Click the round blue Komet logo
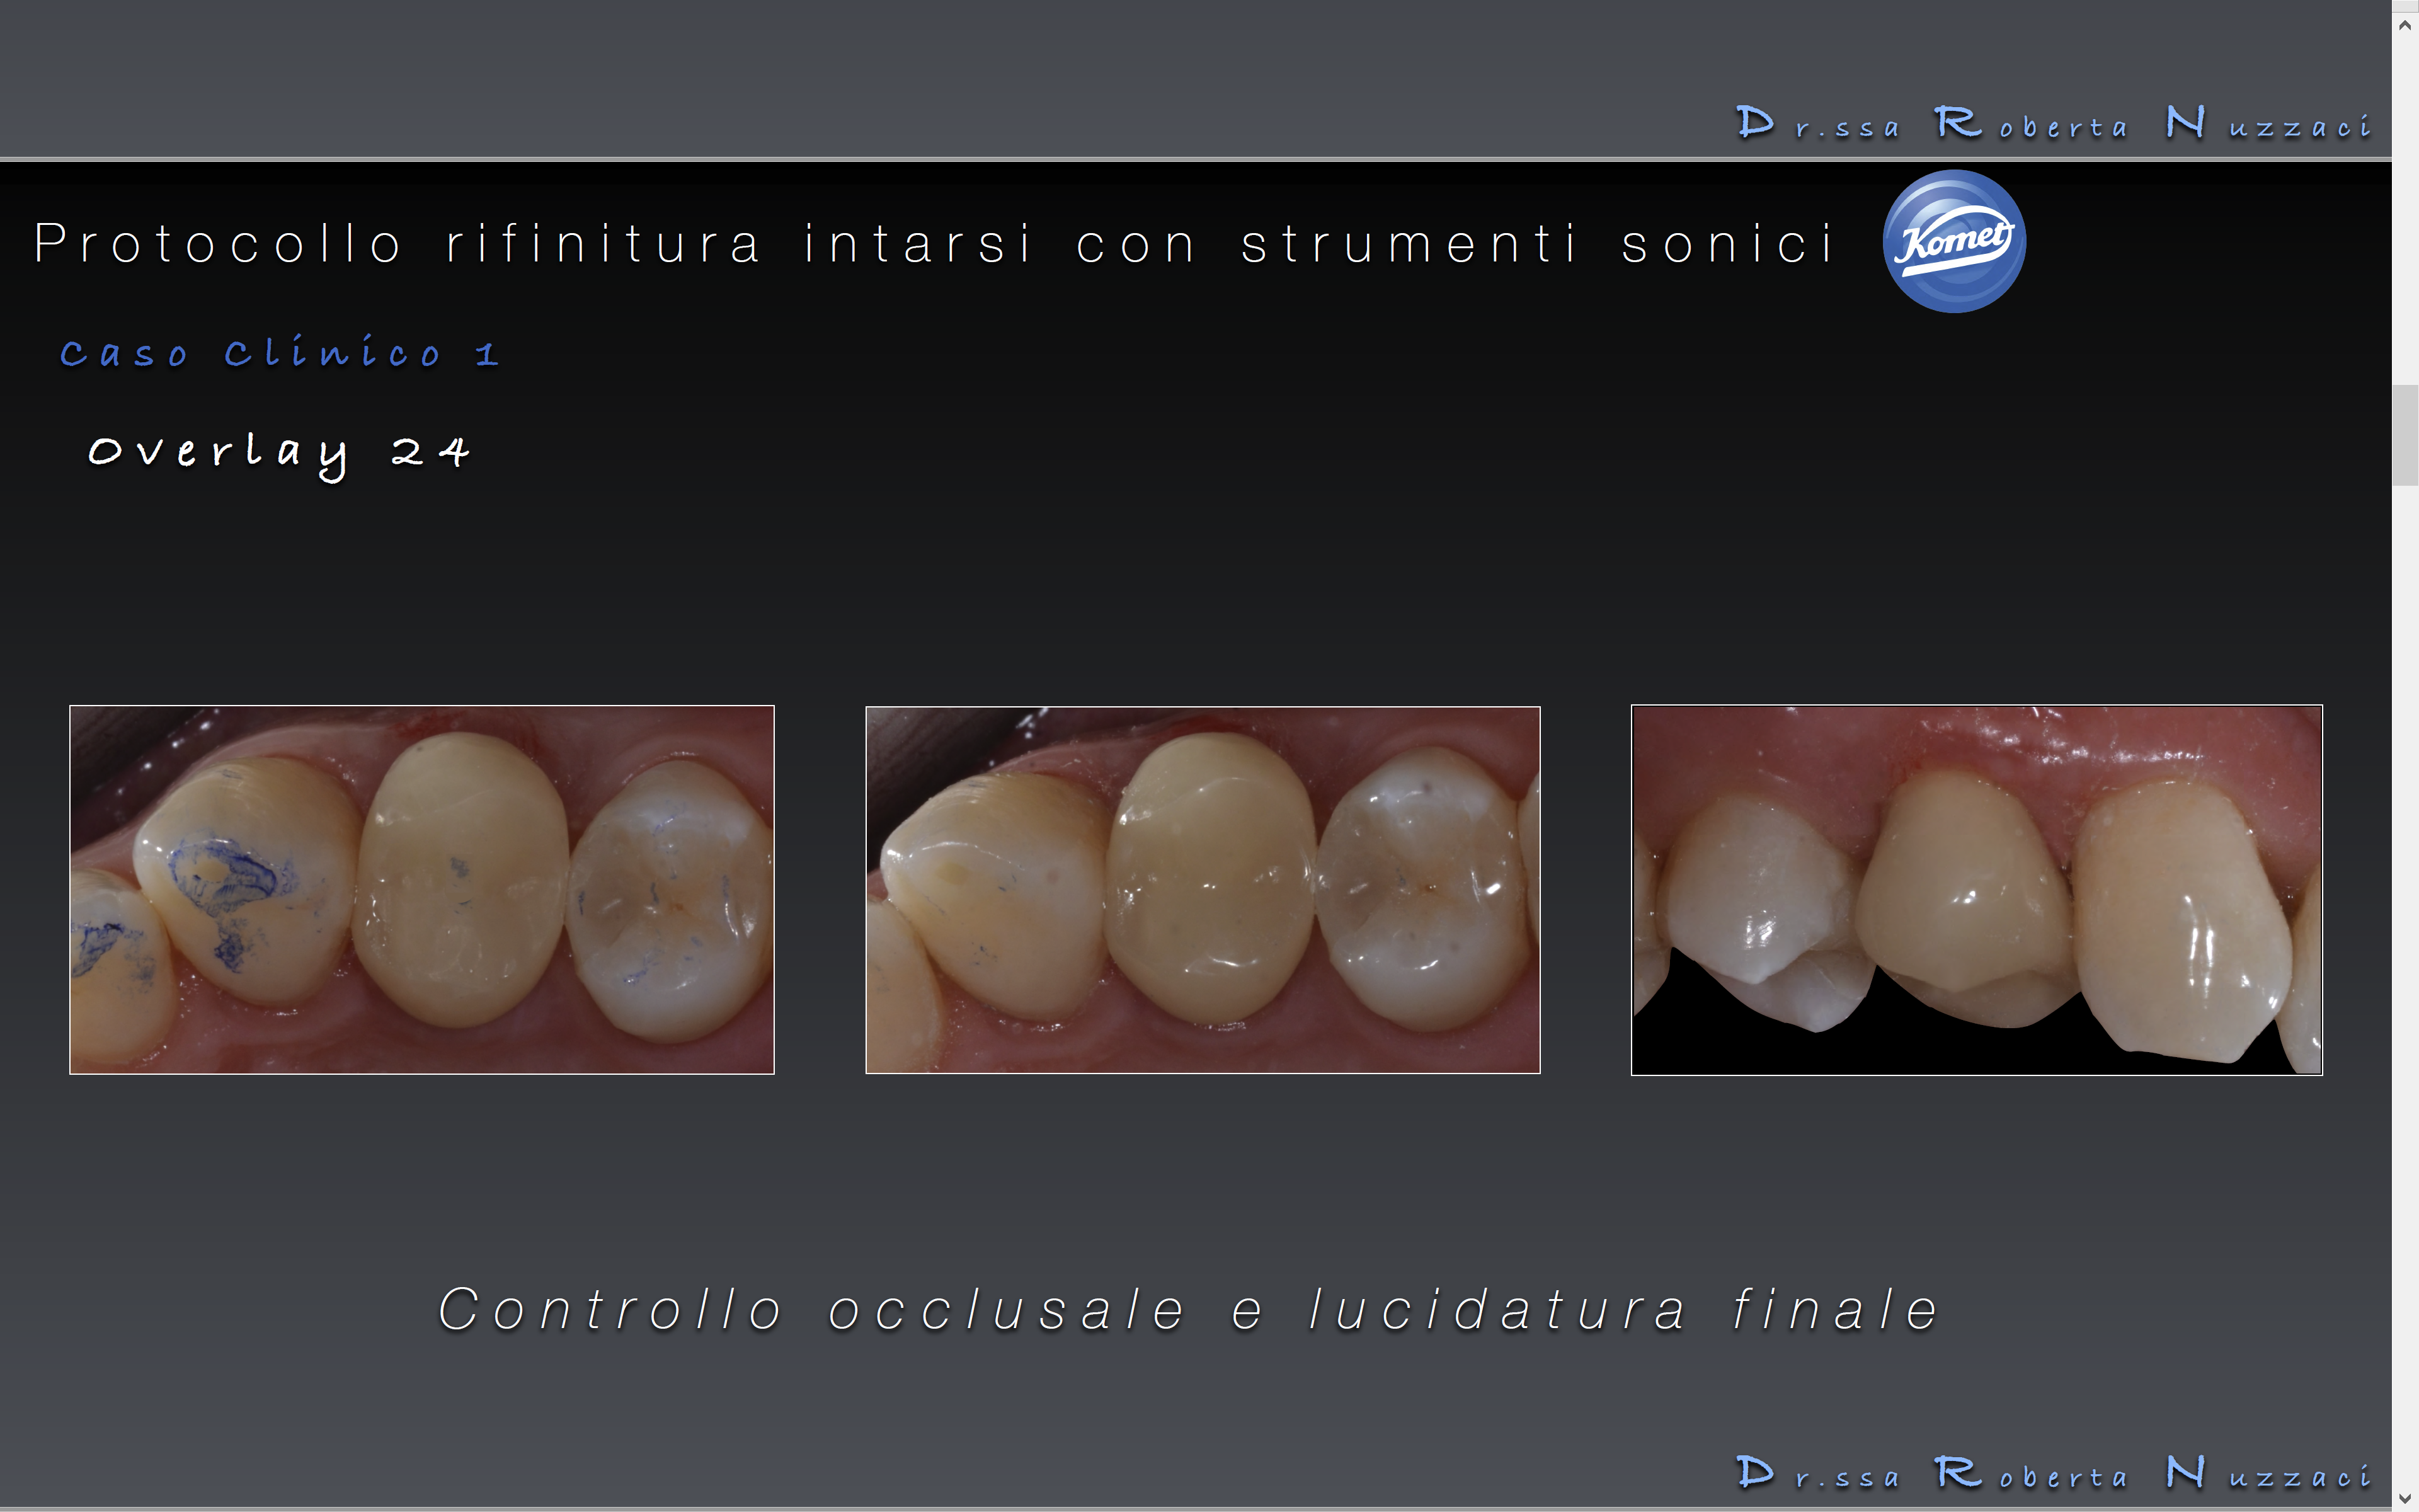Viewport: 2419px width, 1512px height. coord(1954,241)
